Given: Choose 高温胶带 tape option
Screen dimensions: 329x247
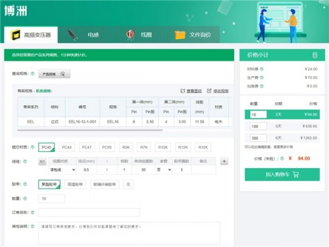Looking at the screenshot, I should 75,185.
